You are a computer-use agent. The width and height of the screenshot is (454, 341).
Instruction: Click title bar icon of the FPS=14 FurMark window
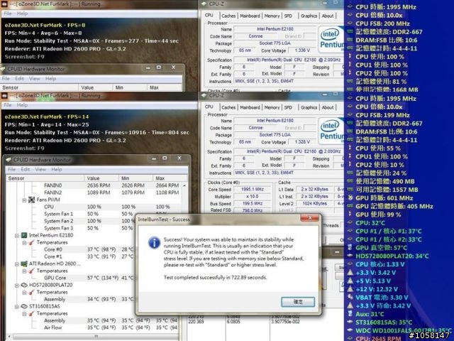(x=4, y=96)
